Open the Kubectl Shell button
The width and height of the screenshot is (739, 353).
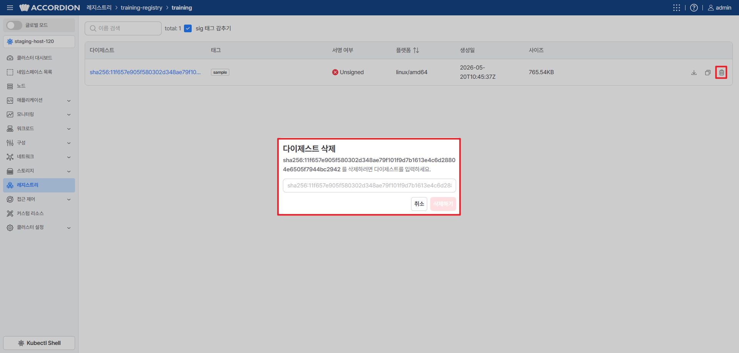click(39, 343)
